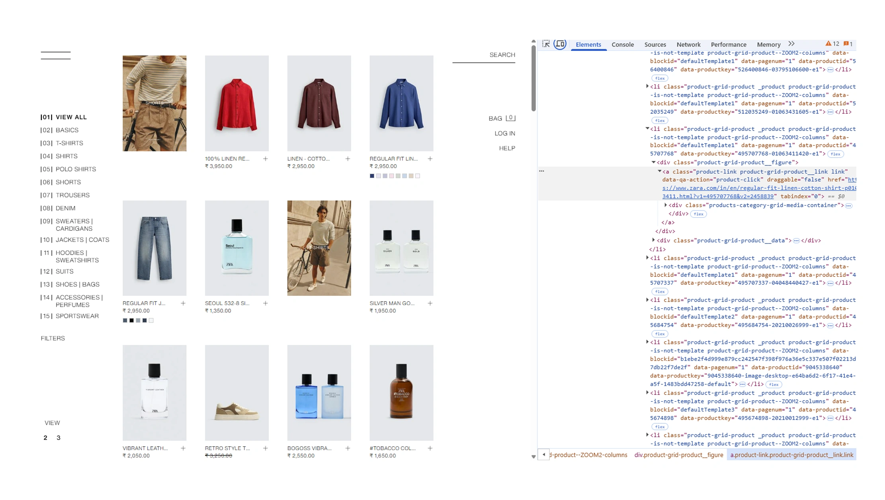Image resolution: width=885 pixels, height=500 pixels.
Task: Expand li node with productkey 512035249
Action: coord(647,86)
